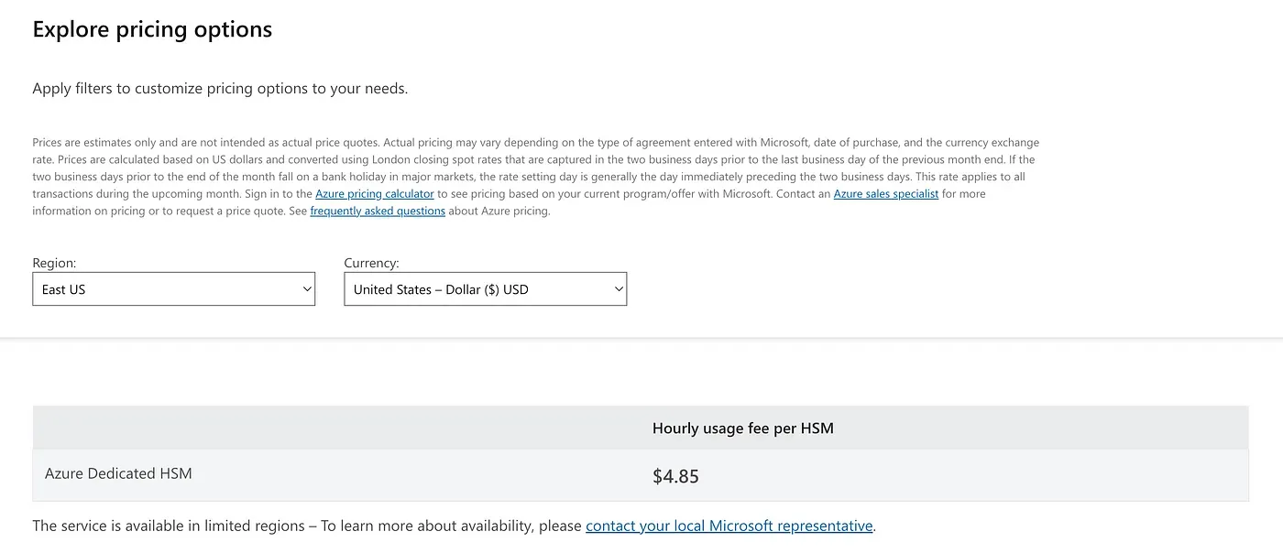Image resolution: width=1283 pixels, height=553 pixels.
Task: Open the Azure pricing calculator link
Action: pos(374,193)
